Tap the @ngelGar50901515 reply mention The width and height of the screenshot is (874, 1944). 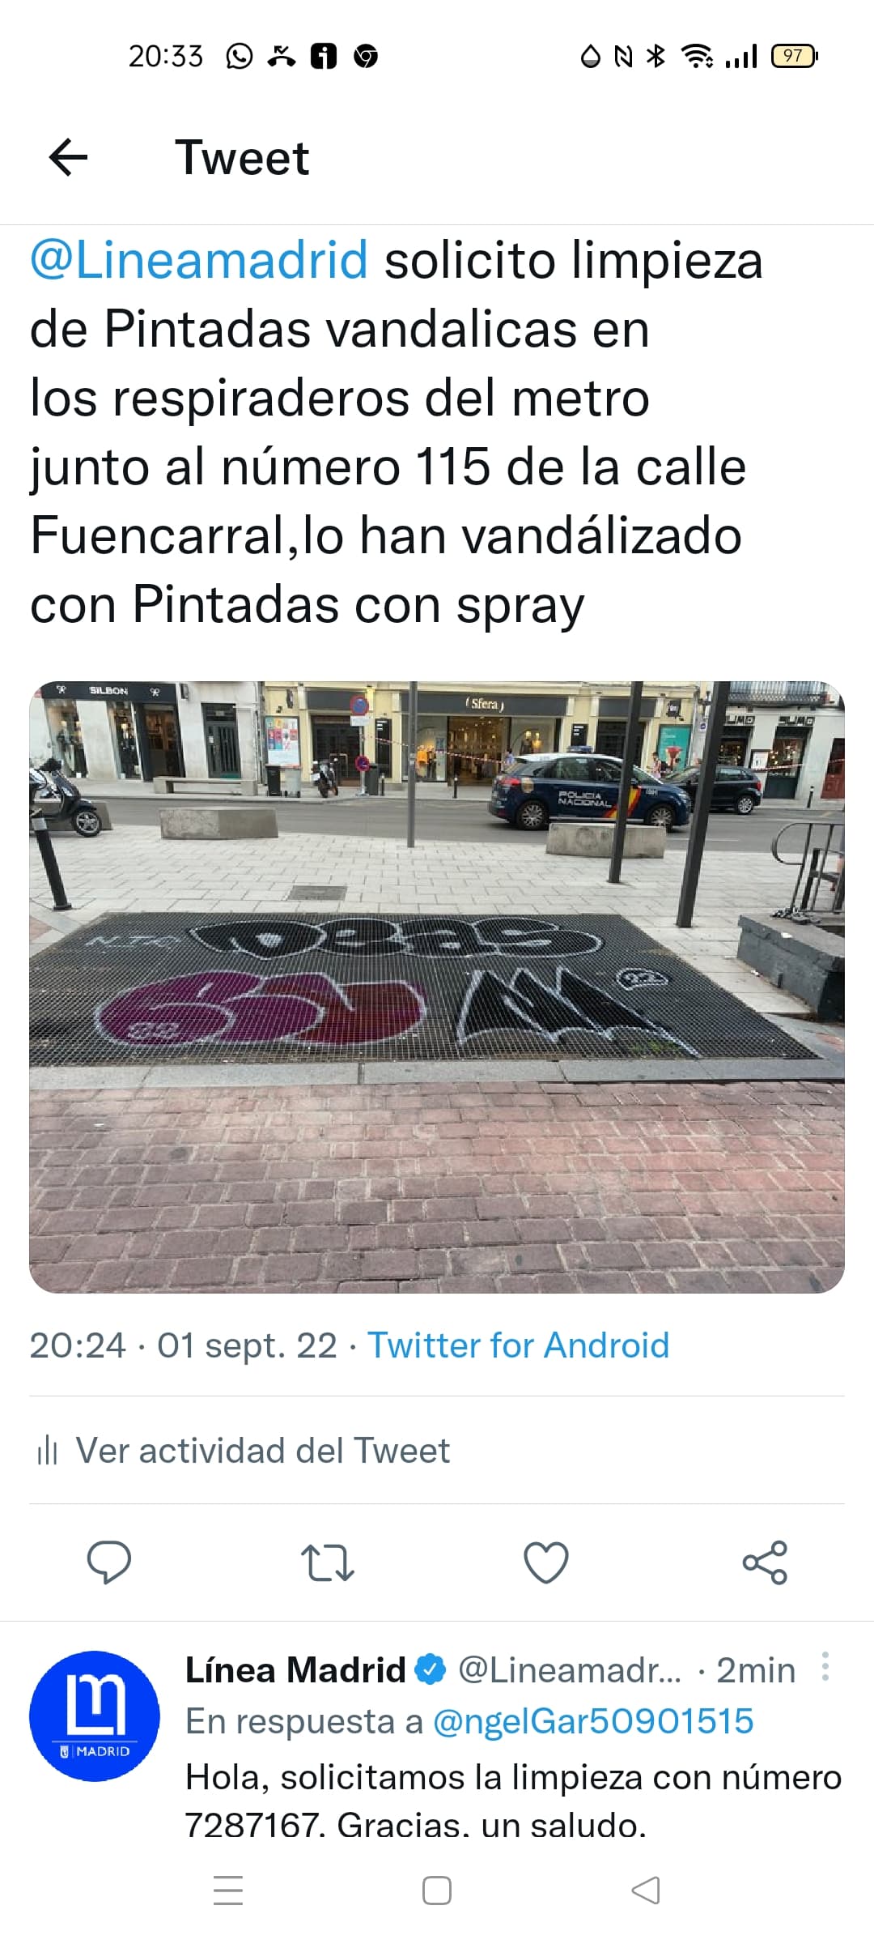pos(593,1720)
